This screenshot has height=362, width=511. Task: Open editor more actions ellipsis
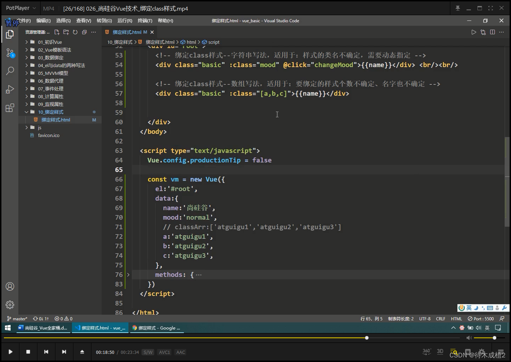click(501, 32)
